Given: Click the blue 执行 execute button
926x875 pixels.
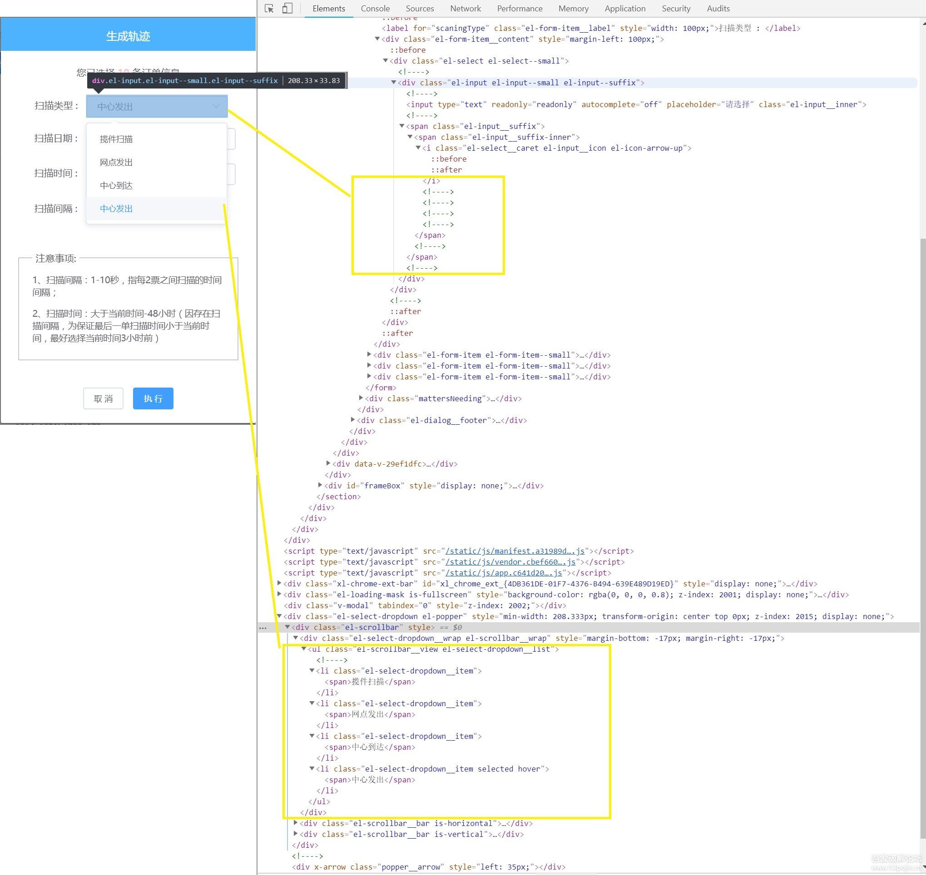Looking at the screenshot, I should pyautogui.click(x=153, y=398).
